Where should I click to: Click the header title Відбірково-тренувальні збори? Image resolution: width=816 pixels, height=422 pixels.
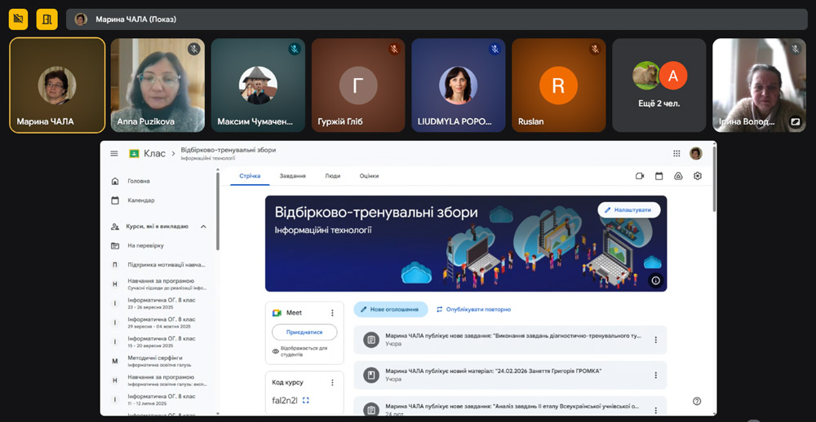228,150
